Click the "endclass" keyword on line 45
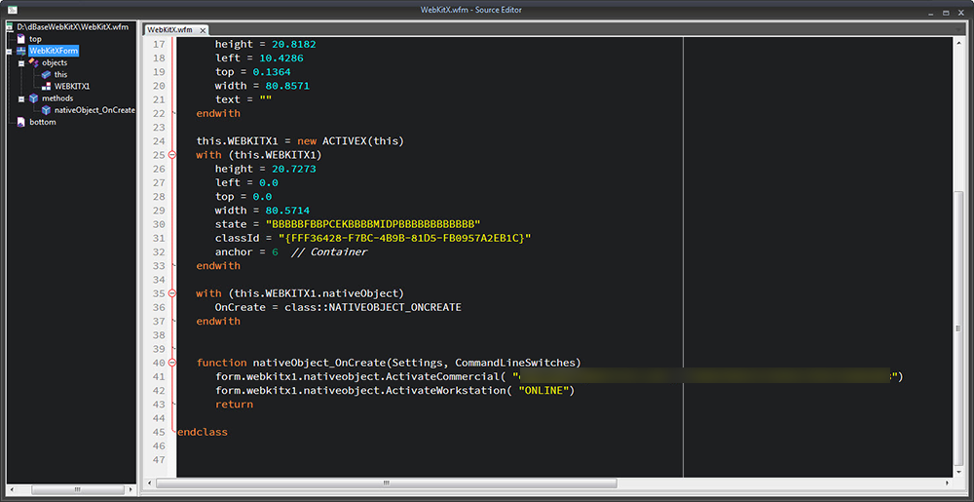 click(x=203, y=431)
